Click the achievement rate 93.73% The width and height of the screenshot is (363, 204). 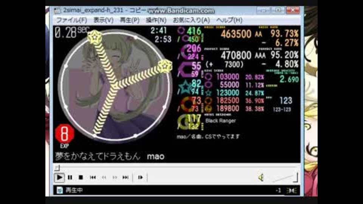click(284, 34)
